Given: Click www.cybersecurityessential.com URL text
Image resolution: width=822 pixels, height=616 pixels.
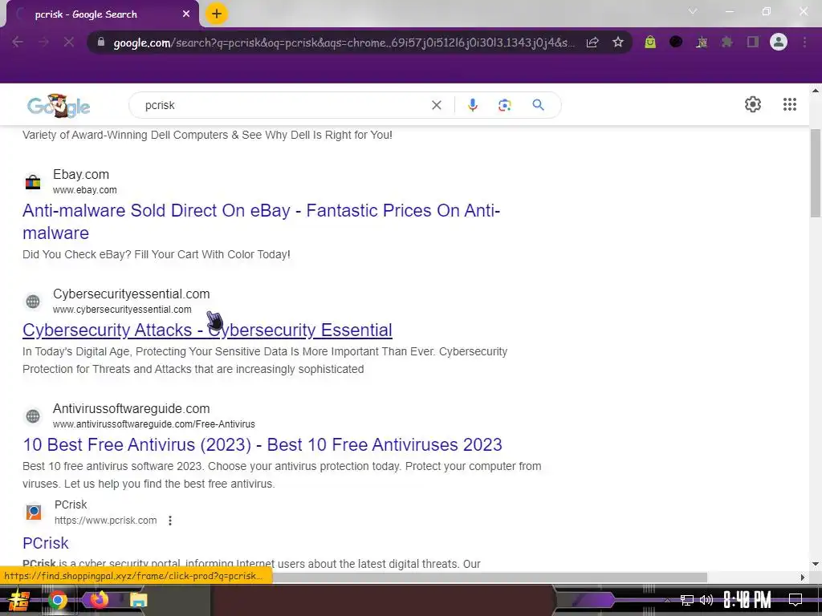Looking at the screenshot, I should [x=122, y=310].
